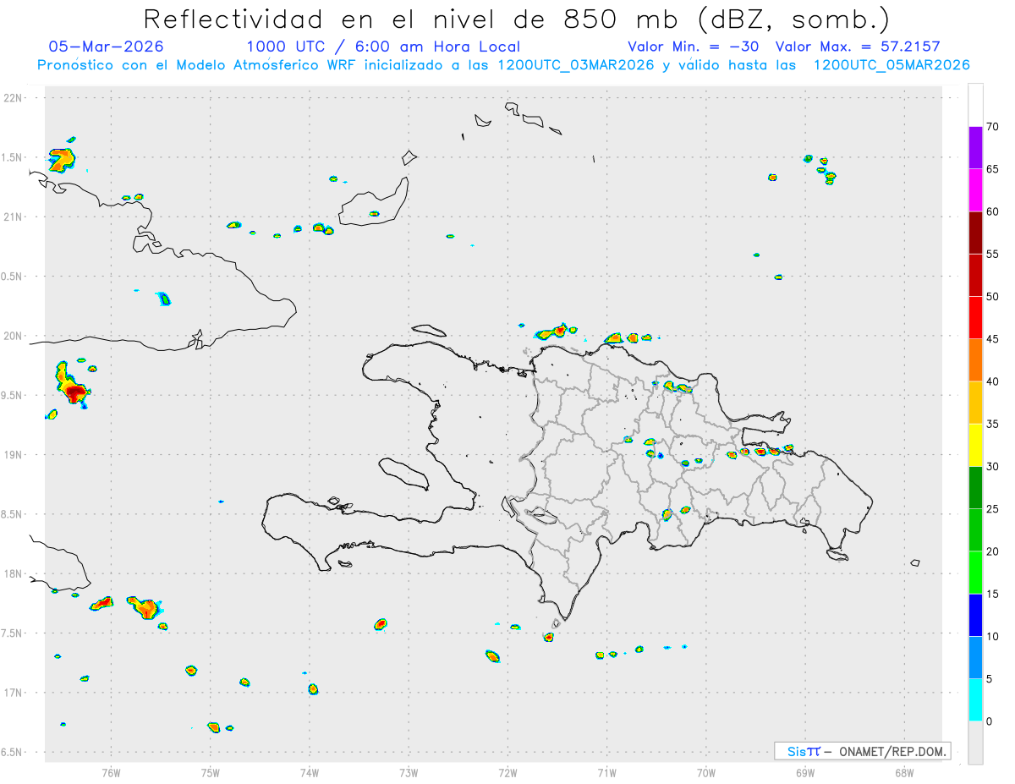Viewport: 1015px width, 784px height.
Task: Click the '75W' longitude axis label
Action: (x=211, y=773)
